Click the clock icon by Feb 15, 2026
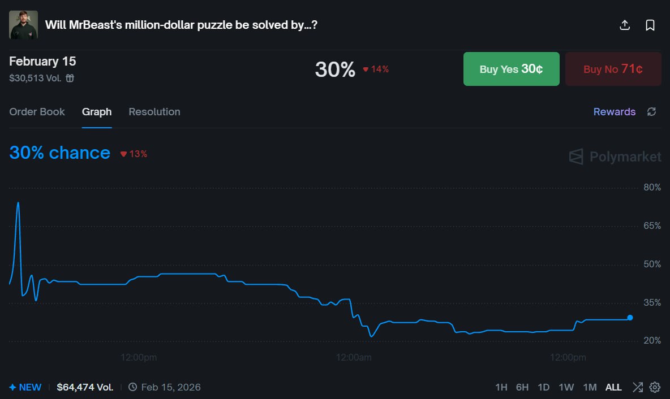 tap(132, 387)
